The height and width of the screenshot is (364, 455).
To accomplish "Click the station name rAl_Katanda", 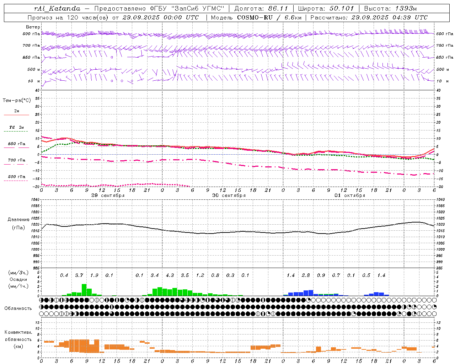I will (x=57, y=9).
